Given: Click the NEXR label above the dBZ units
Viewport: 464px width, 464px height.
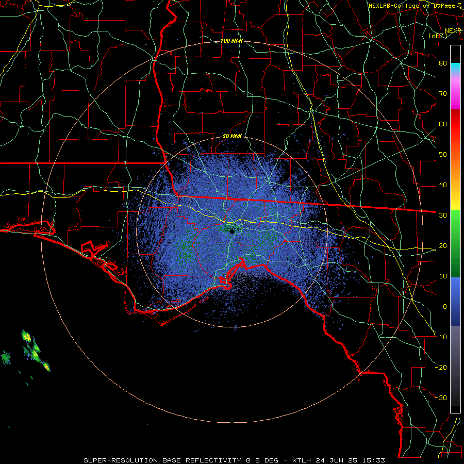Looking at the screenshot, I should tap(453, 30).
